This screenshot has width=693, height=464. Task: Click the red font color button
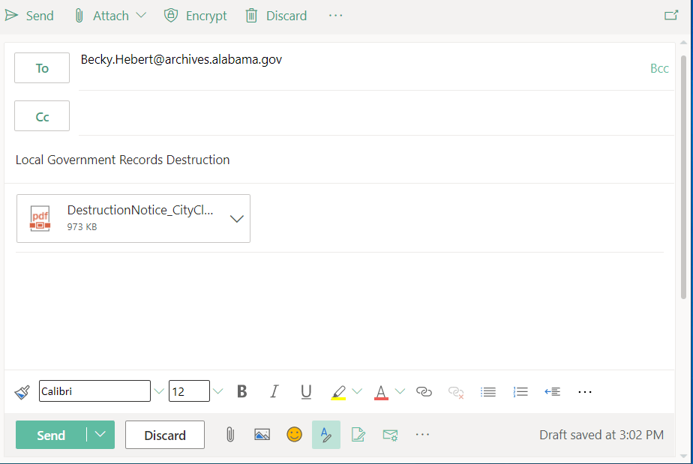click(x=381, y=391)
